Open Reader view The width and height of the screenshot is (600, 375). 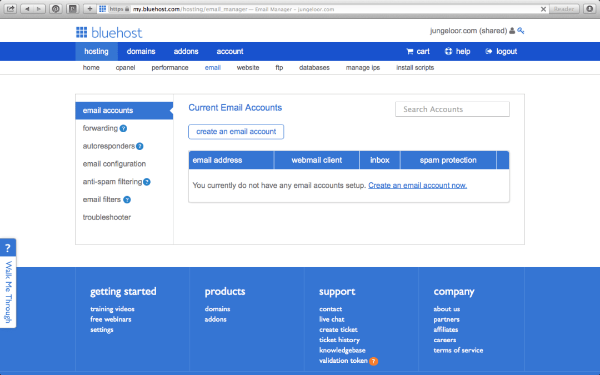[x=564, y=9]
